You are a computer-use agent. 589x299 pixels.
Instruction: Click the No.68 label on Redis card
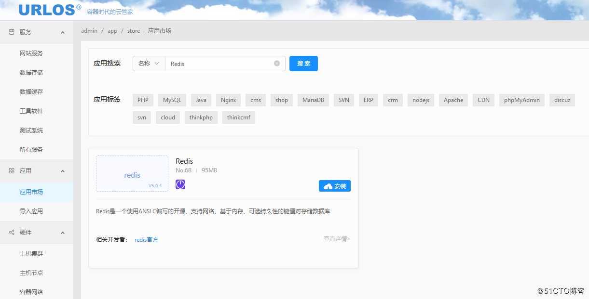[x=183, y=170]
